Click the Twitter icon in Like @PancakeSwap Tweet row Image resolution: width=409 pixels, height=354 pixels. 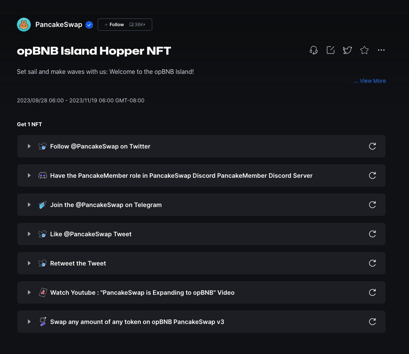point(43,234)
